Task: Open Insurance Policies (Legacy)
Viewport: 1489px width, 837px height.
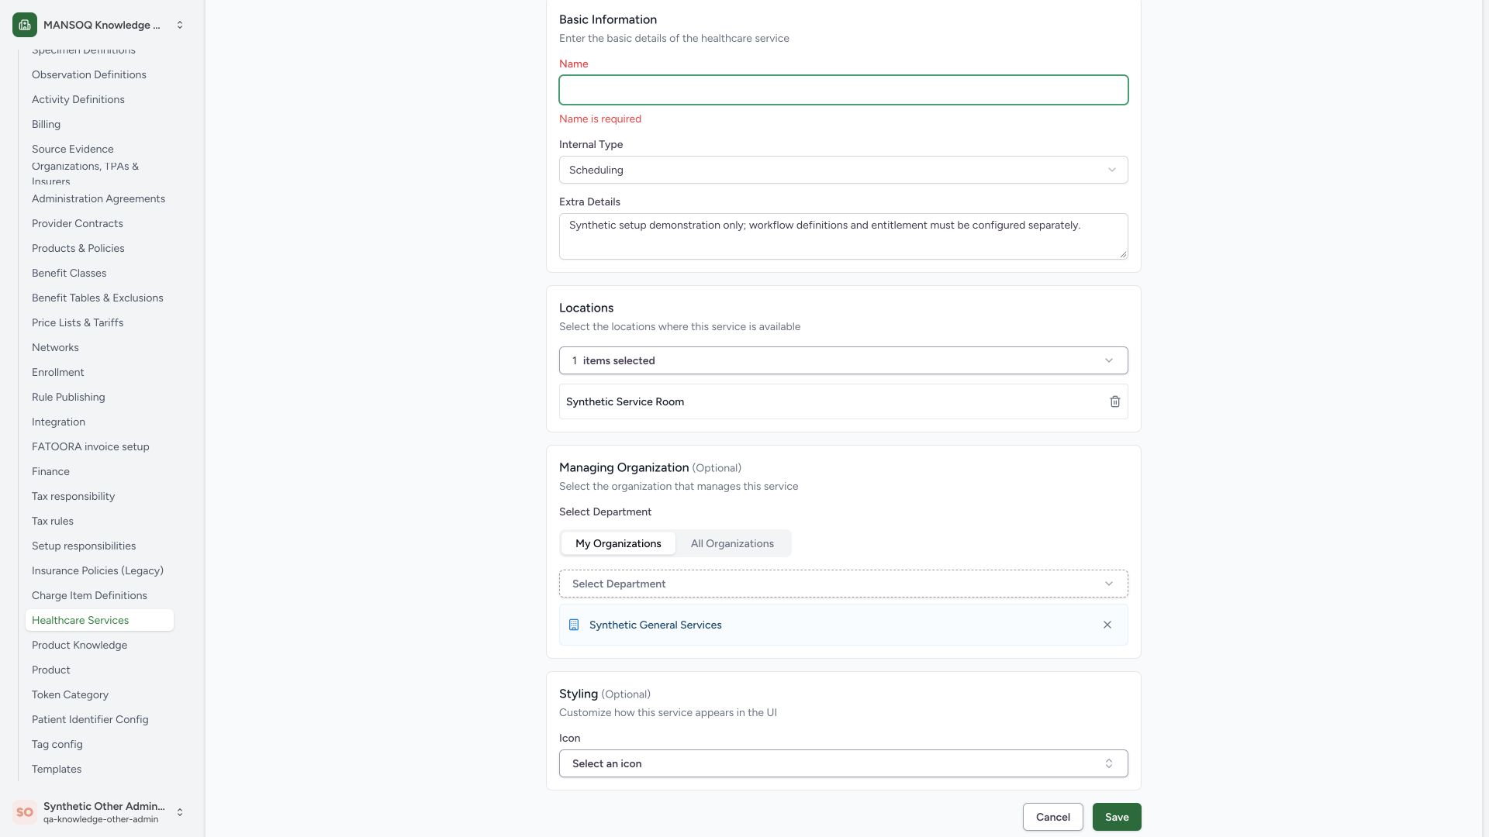Action: [99, 570]
